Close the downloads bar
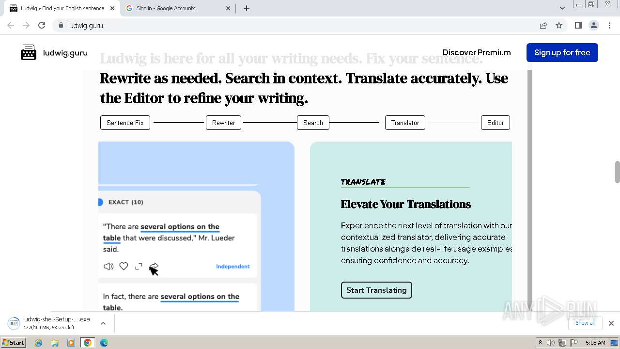 click(611, 323)
